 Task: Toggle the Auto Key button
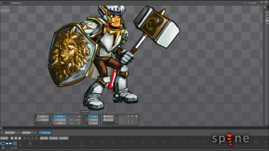click(45, 133)
